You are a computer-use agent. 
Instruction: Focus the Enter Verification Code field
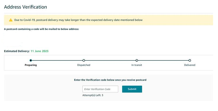tap(100, 89)
